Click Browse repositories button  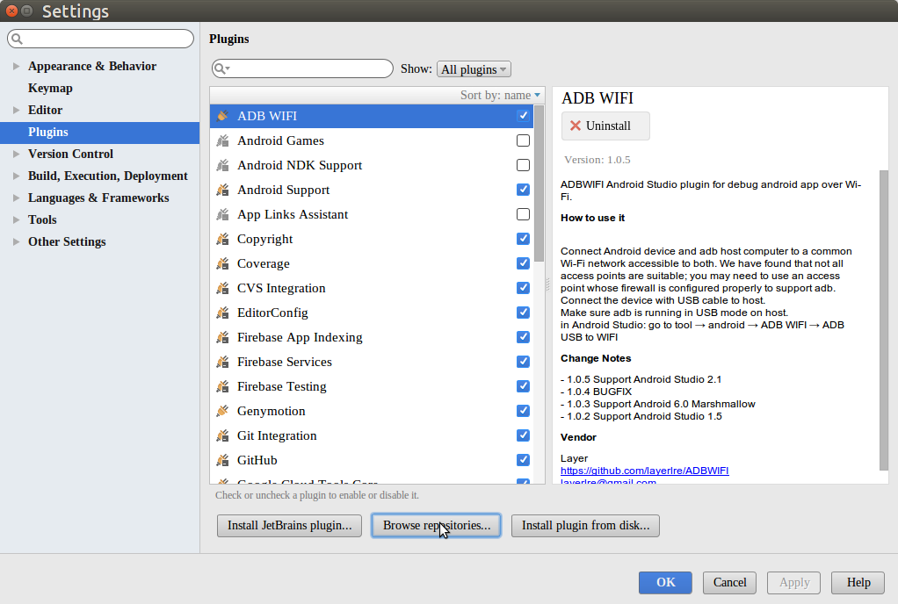point(437,526)
